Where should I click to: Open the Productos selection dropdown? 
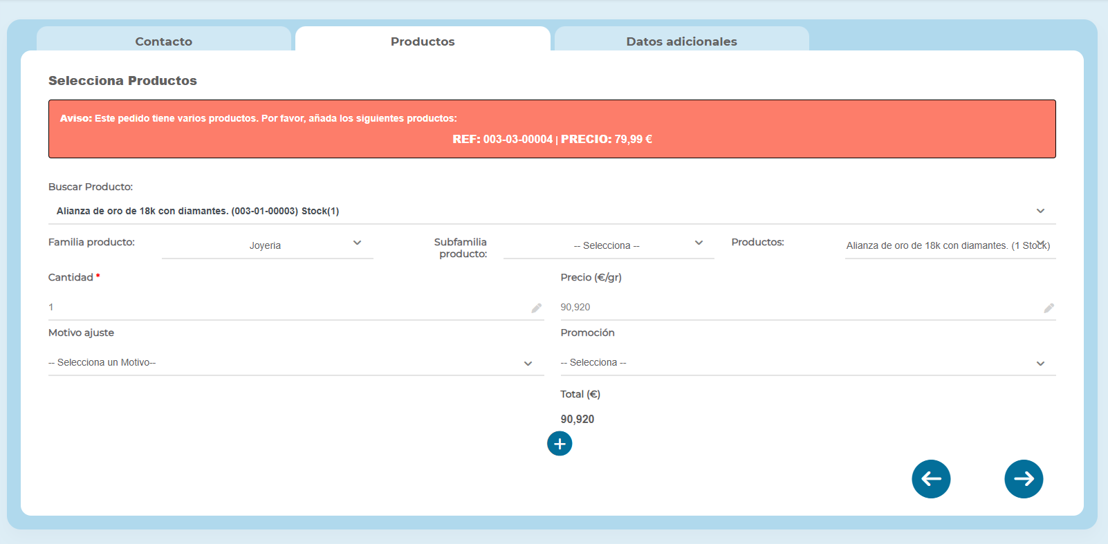tap(949, 245)
